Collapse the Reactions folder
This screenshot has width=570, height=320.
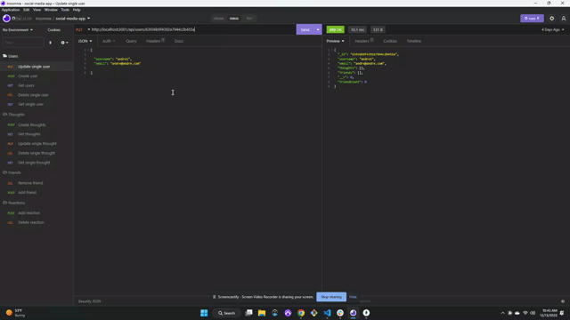coord(13,203)
